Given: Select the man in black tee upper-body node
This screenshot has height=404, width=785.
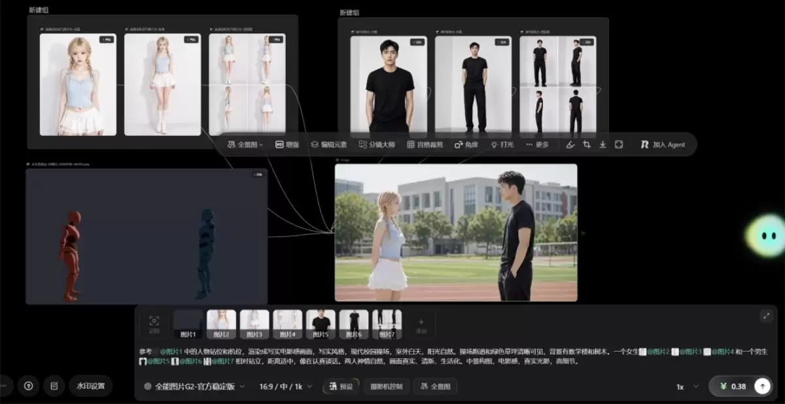Looking at the screenshot, I should coord(389,86).
